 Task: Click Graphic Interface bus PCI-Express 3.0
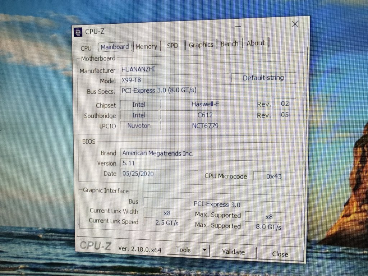(x=218, y=204)
